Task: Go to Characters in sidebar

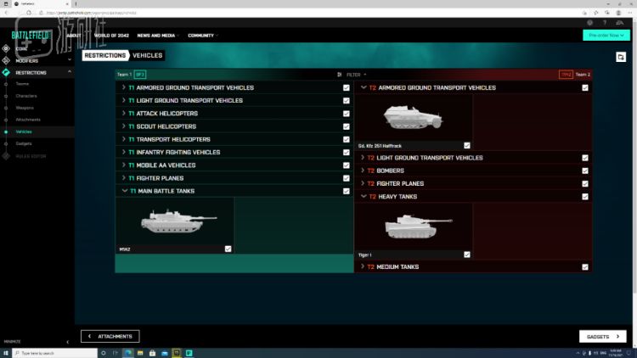Action: 26,96
